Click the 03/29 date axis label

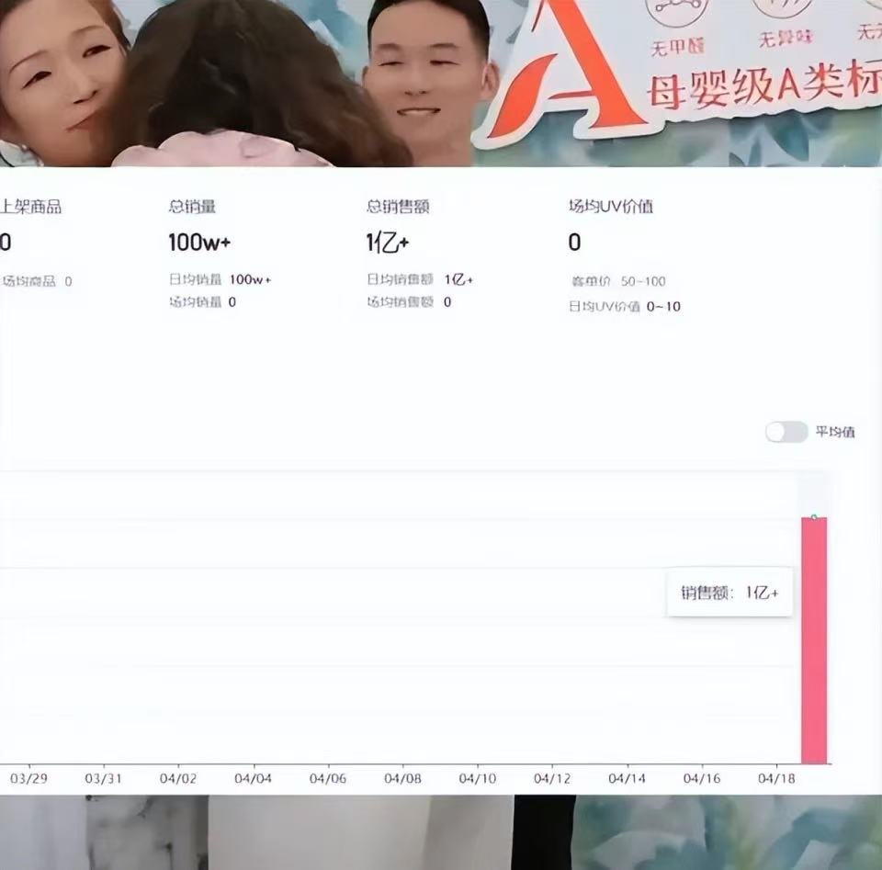click(x=28, y=778)
